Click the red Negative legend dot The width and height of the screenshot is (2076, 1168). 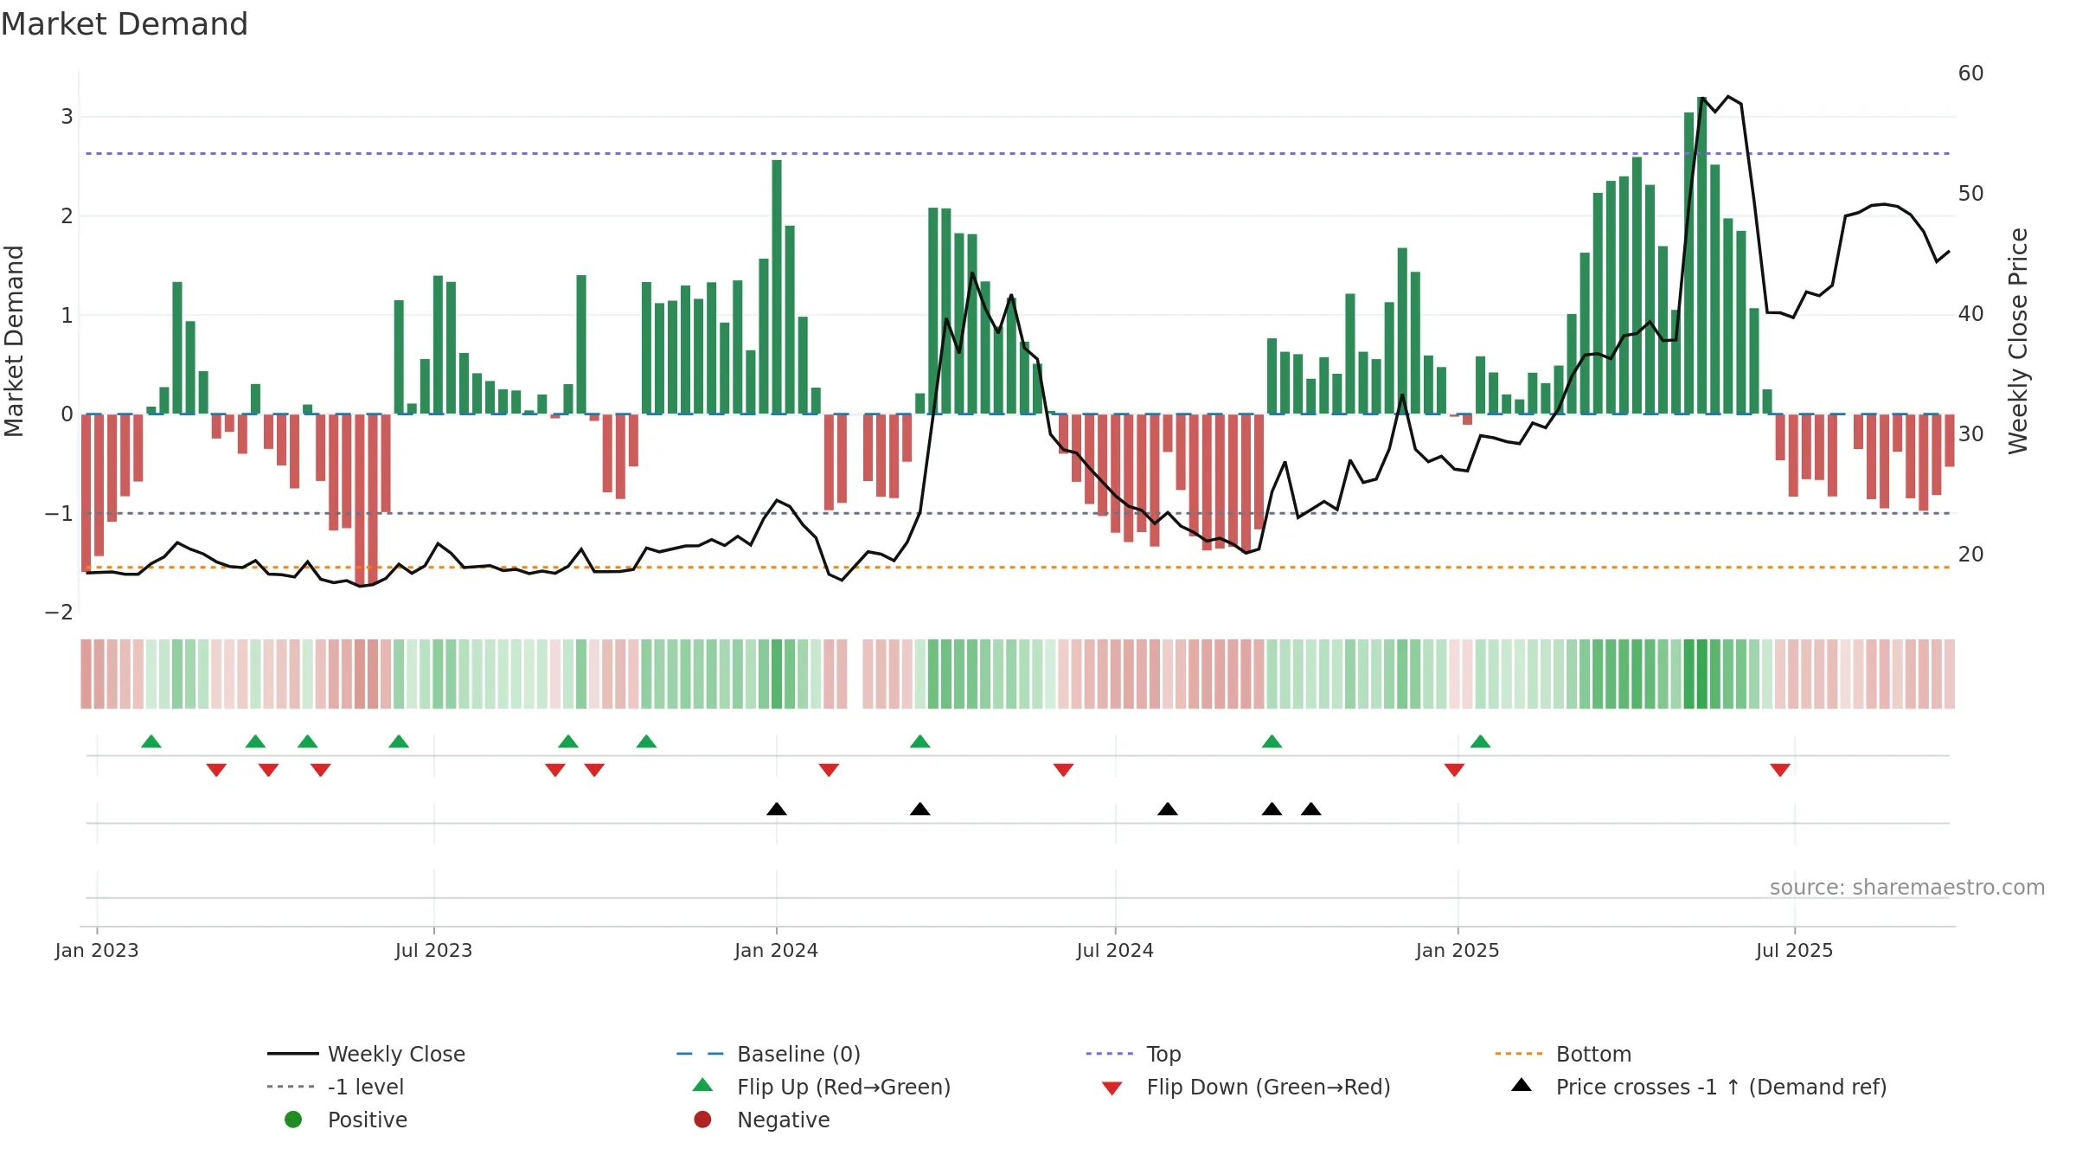point(702,1120)
